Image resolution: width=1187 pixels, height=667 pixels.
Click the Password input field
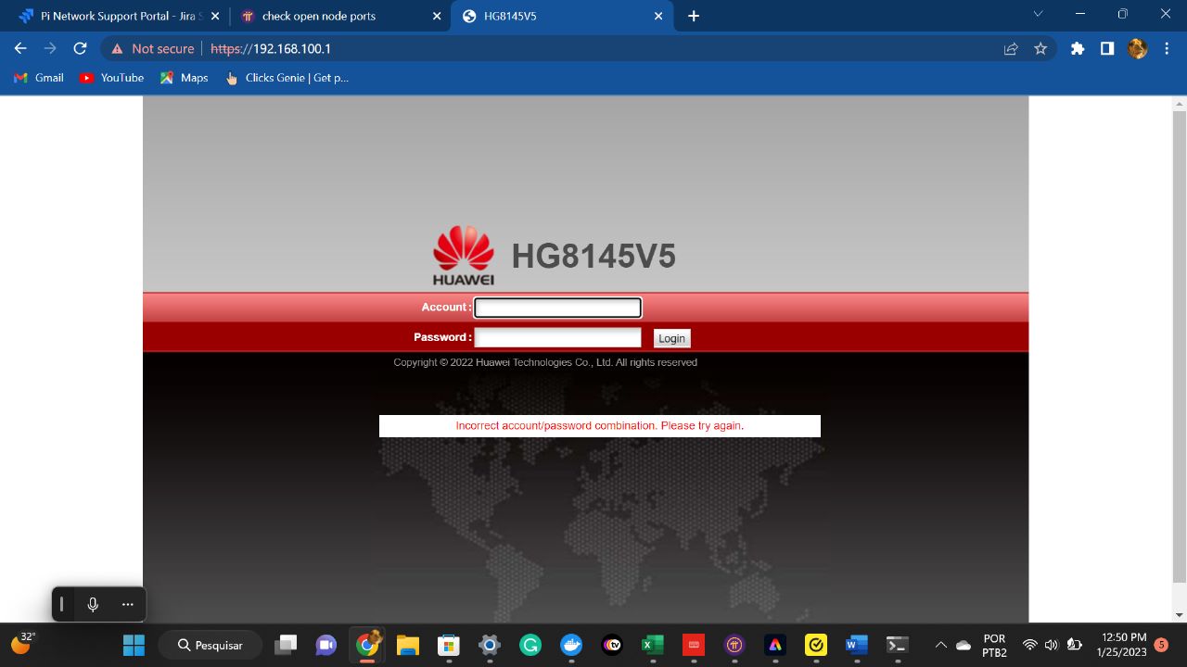(557, 337)
